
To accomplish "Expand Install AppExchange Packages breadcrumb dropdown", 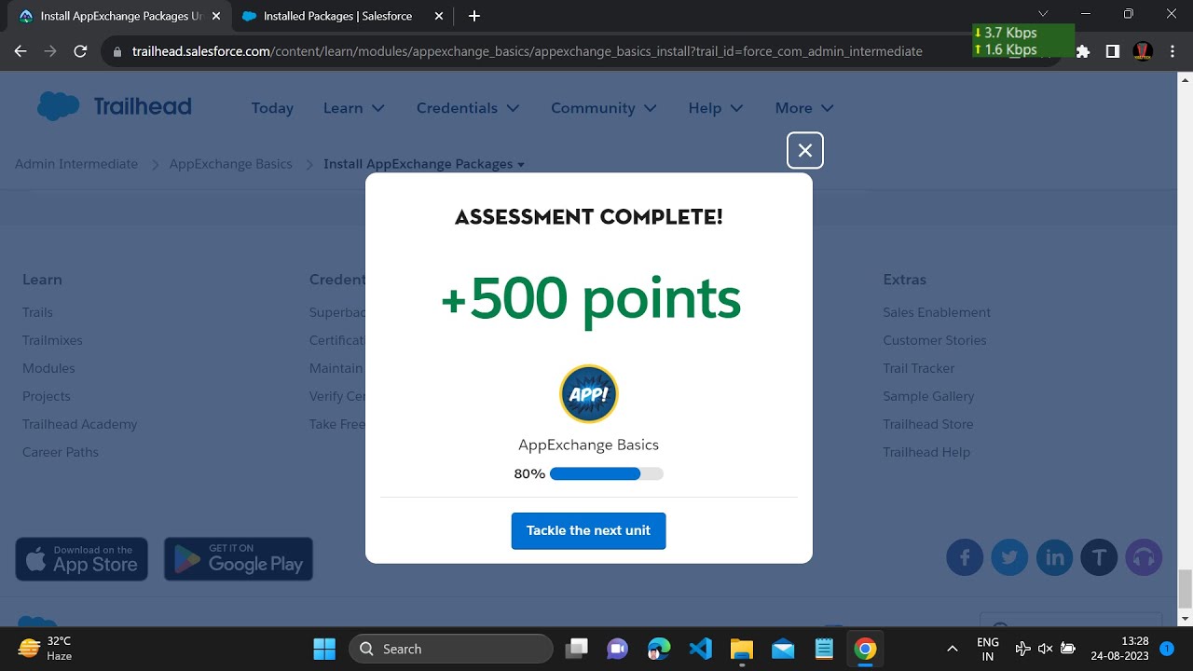I will [x=424, y=164].
